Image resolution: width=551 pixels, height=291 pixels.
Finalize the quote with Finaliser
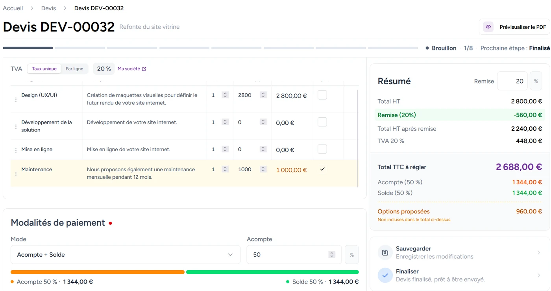click(460, 276)
